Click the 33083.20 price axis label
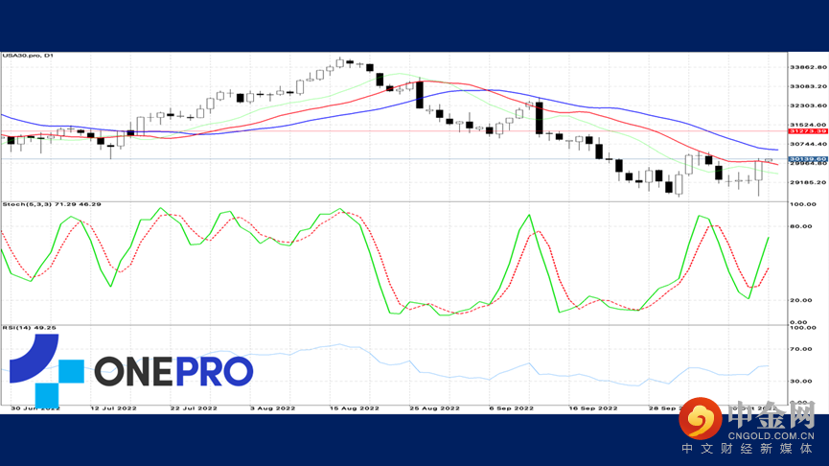This screenshot has height=466, width=829. point(808,86)
